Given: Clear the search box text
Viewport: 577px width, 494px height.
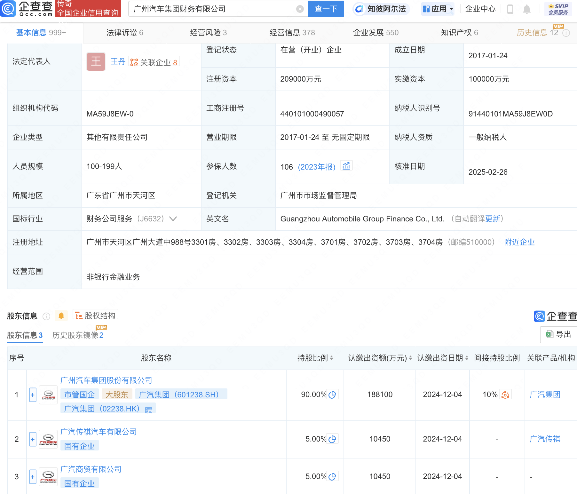Looking at the screenshot, I should 300,9.
